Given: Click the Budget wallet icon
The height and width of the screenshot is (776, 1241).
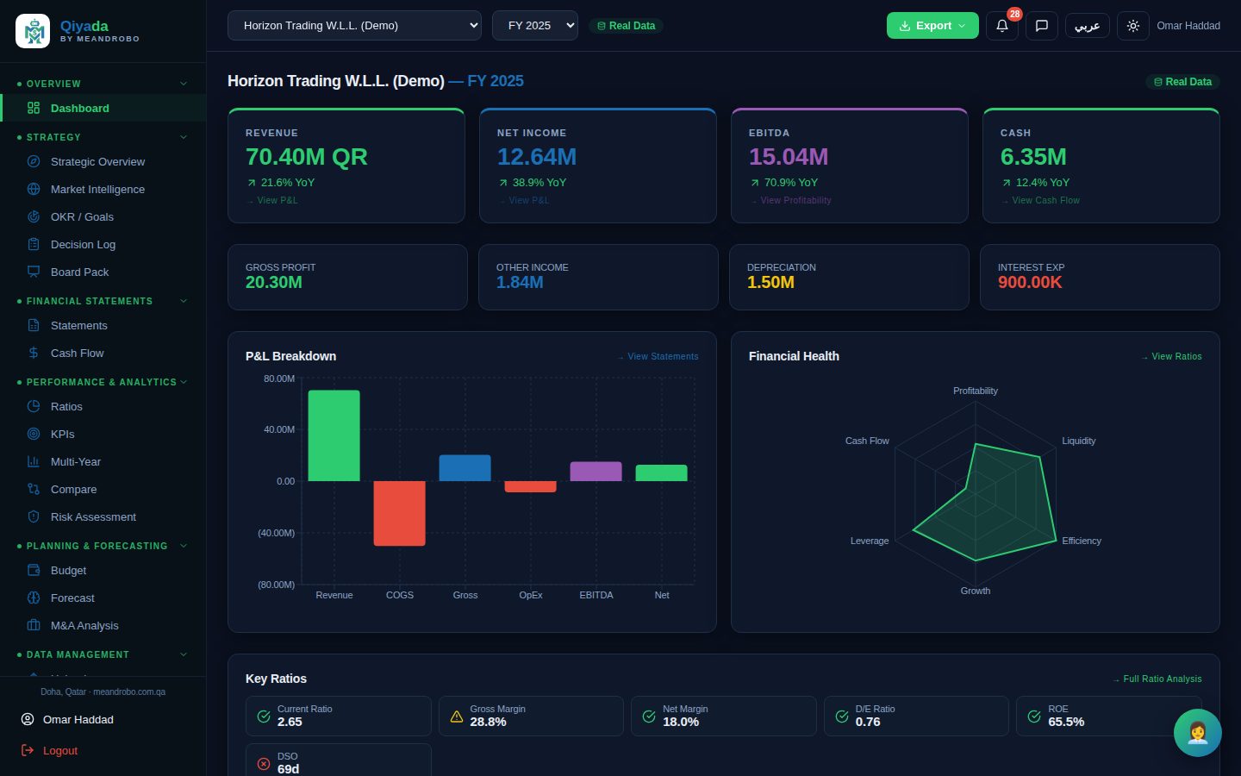Looking at the screenshot, I should click(34, 570).
